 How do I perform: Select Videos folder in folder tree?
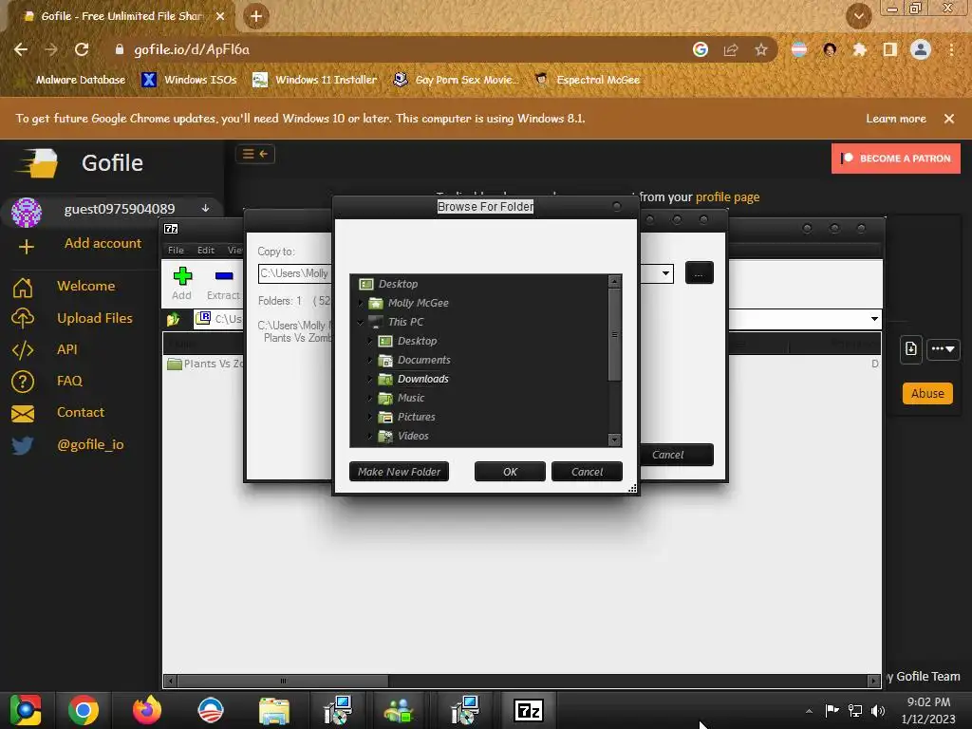413,436
